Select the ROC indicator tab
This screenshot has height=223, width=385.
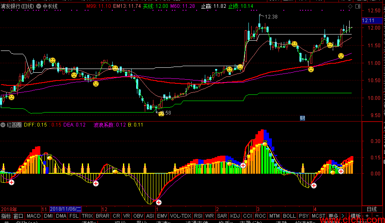tap(260, 216)
